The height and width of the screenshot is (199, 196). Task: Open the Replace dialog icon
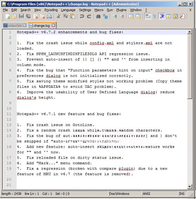click(x=105, y=16)
